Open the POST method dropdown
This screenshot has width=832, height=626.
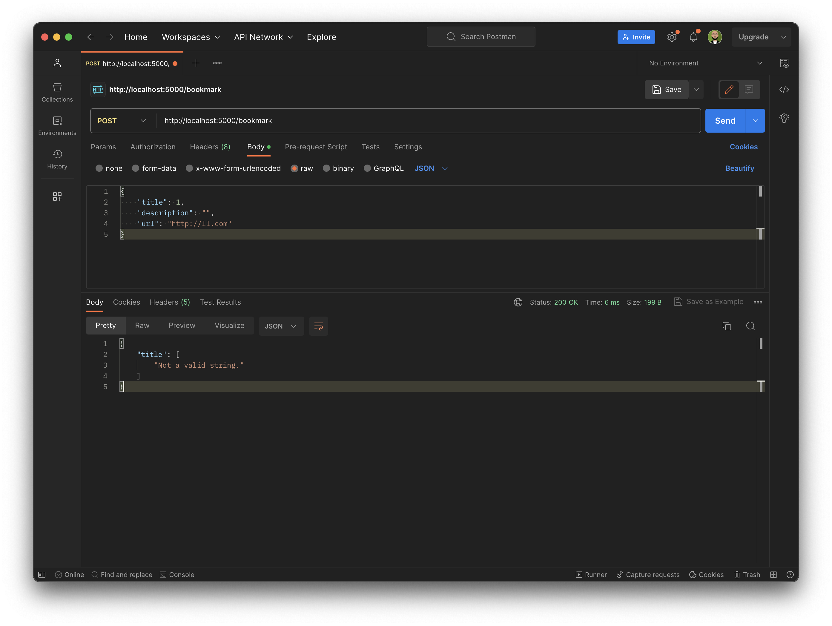coord(122,120)
